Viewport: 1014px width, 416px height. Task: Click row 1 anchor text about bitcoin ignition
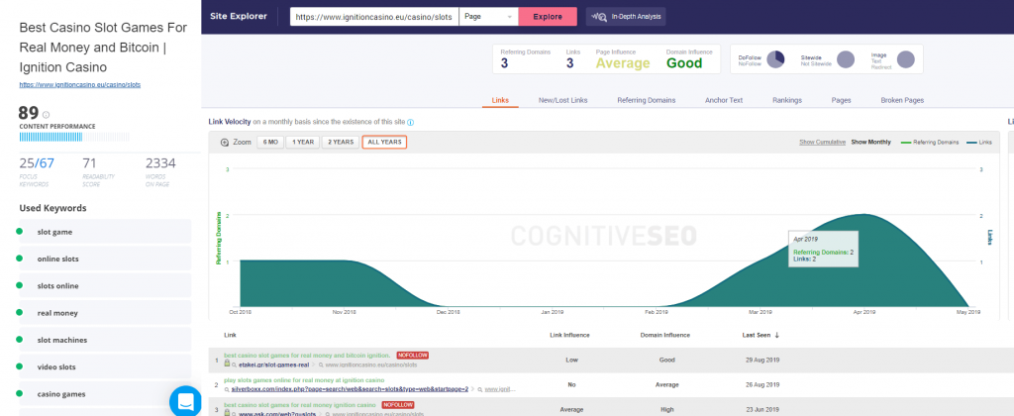click(x=307, y=356)
